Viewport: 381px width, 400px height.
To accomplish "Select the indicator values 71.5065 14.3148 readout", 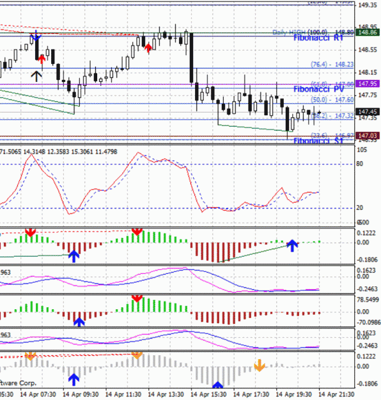I will [x=59, y=152].
